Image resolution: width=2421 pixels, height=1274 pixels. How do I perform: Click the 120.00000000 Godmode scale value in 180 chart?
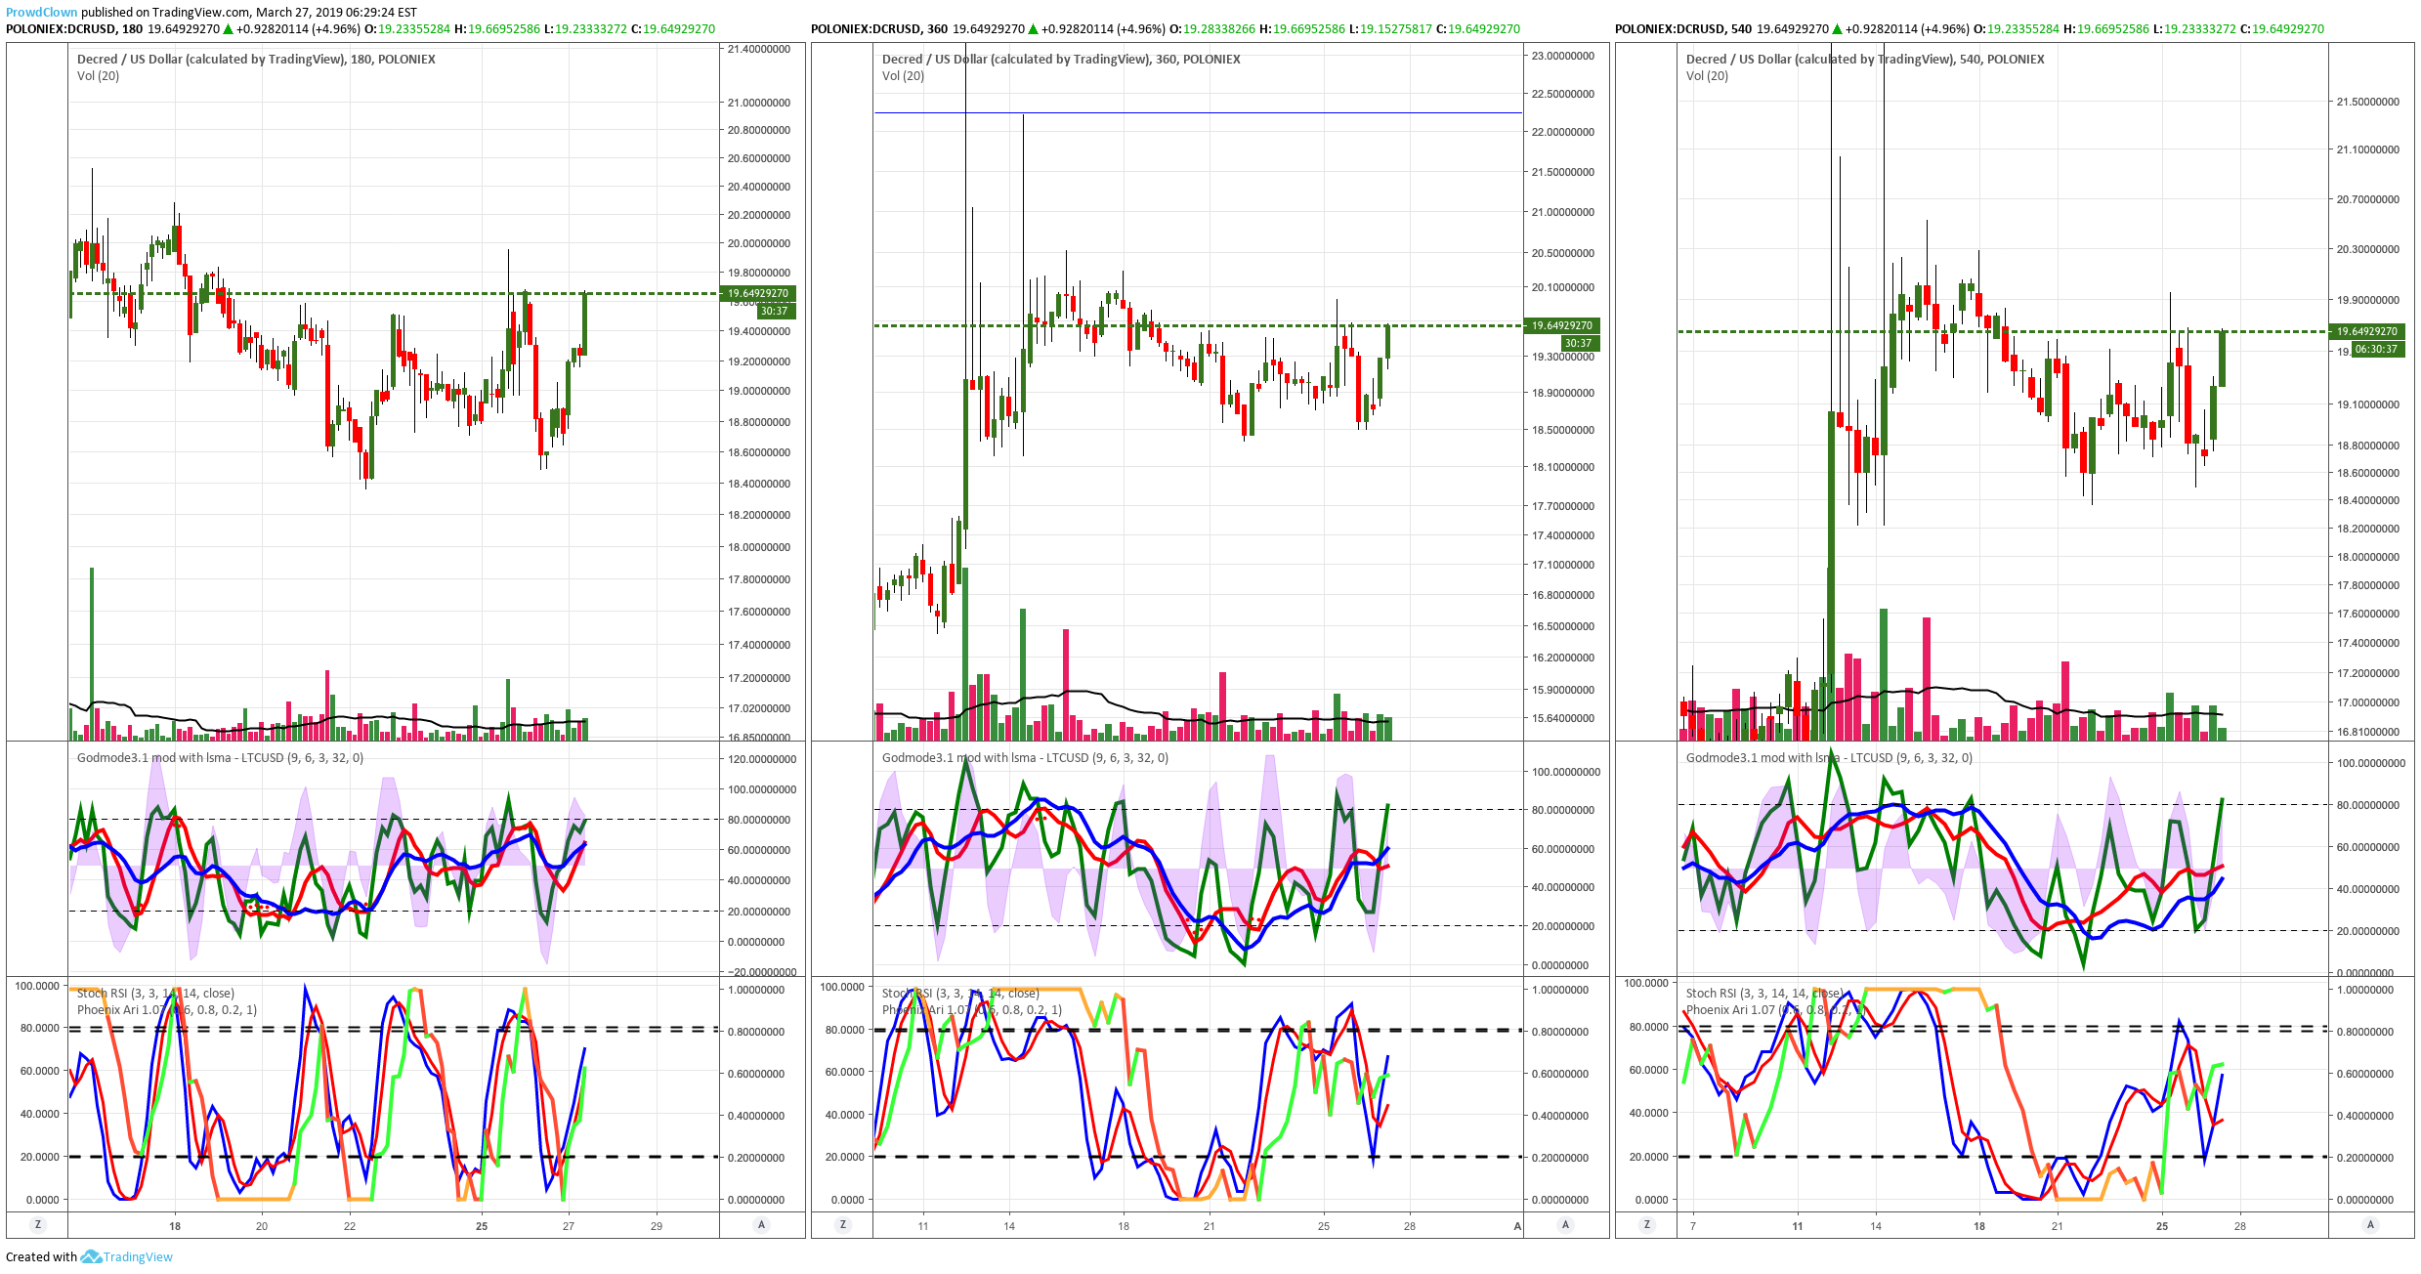[762, 759]
